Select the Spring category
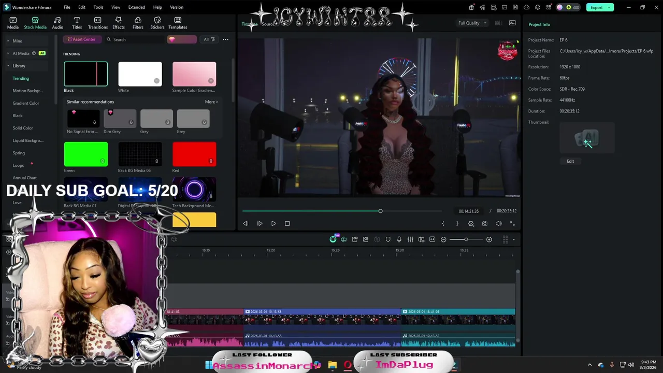The width and height of the screenshot is (663, 373). tap(19, 153)
